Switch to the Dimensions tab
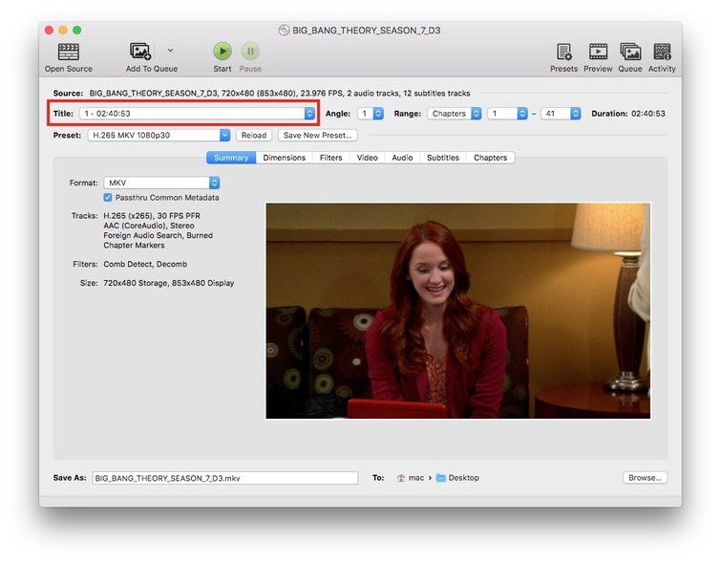The width and height of the screenshot is (721, 563). [284, 158]
